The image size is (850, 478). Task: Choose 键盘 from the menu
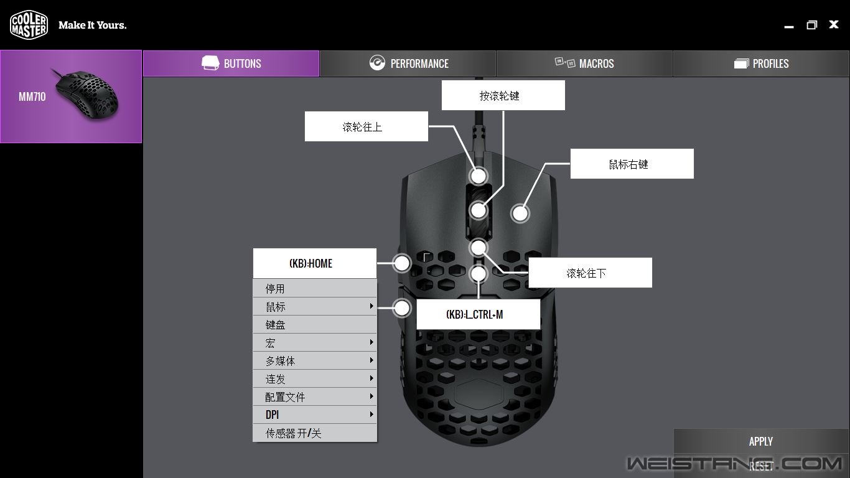tap(315, 325)
